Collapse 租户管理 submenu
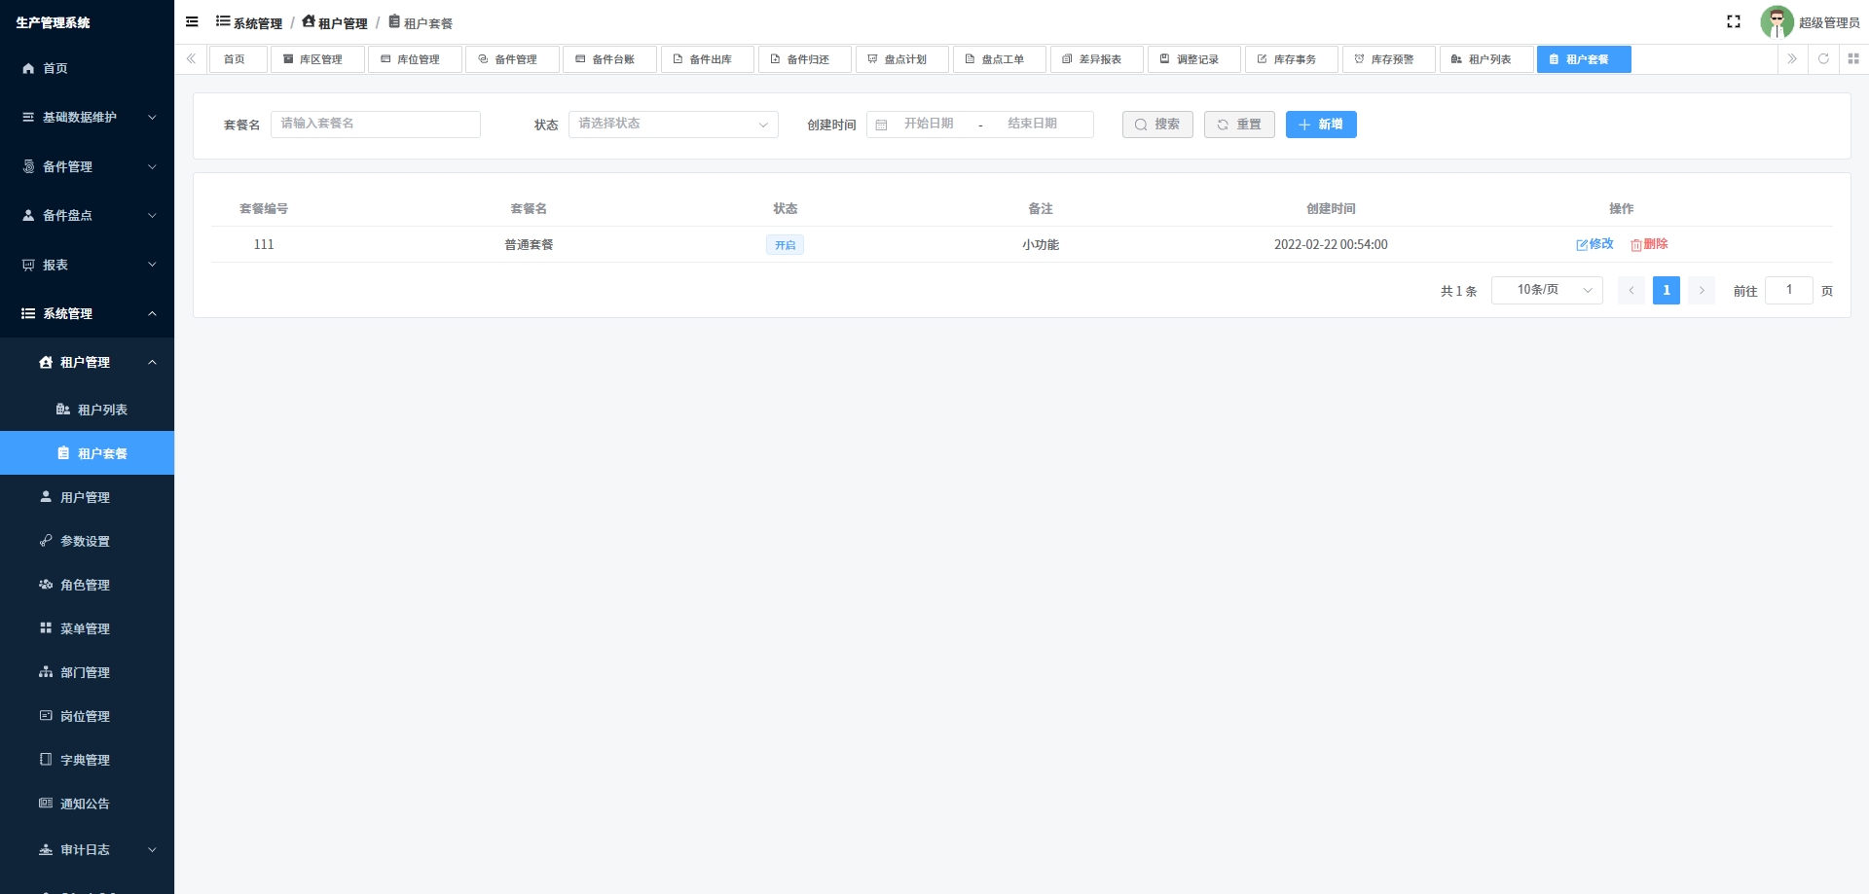The height and width of the screenshot is (894, 1869). click(87, 362)
